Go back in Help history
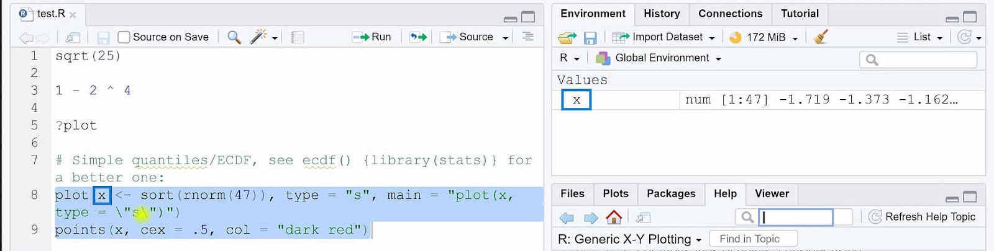 [x=567, y=218]
